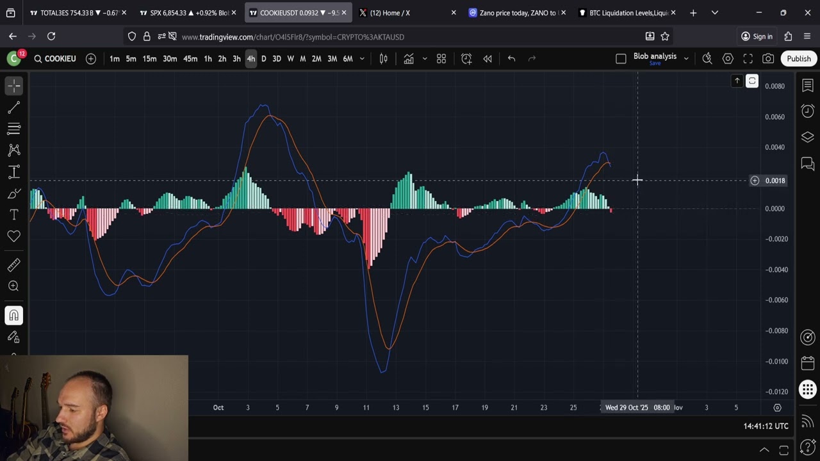Open quick search in top toolbar

[x=707, y=59]
